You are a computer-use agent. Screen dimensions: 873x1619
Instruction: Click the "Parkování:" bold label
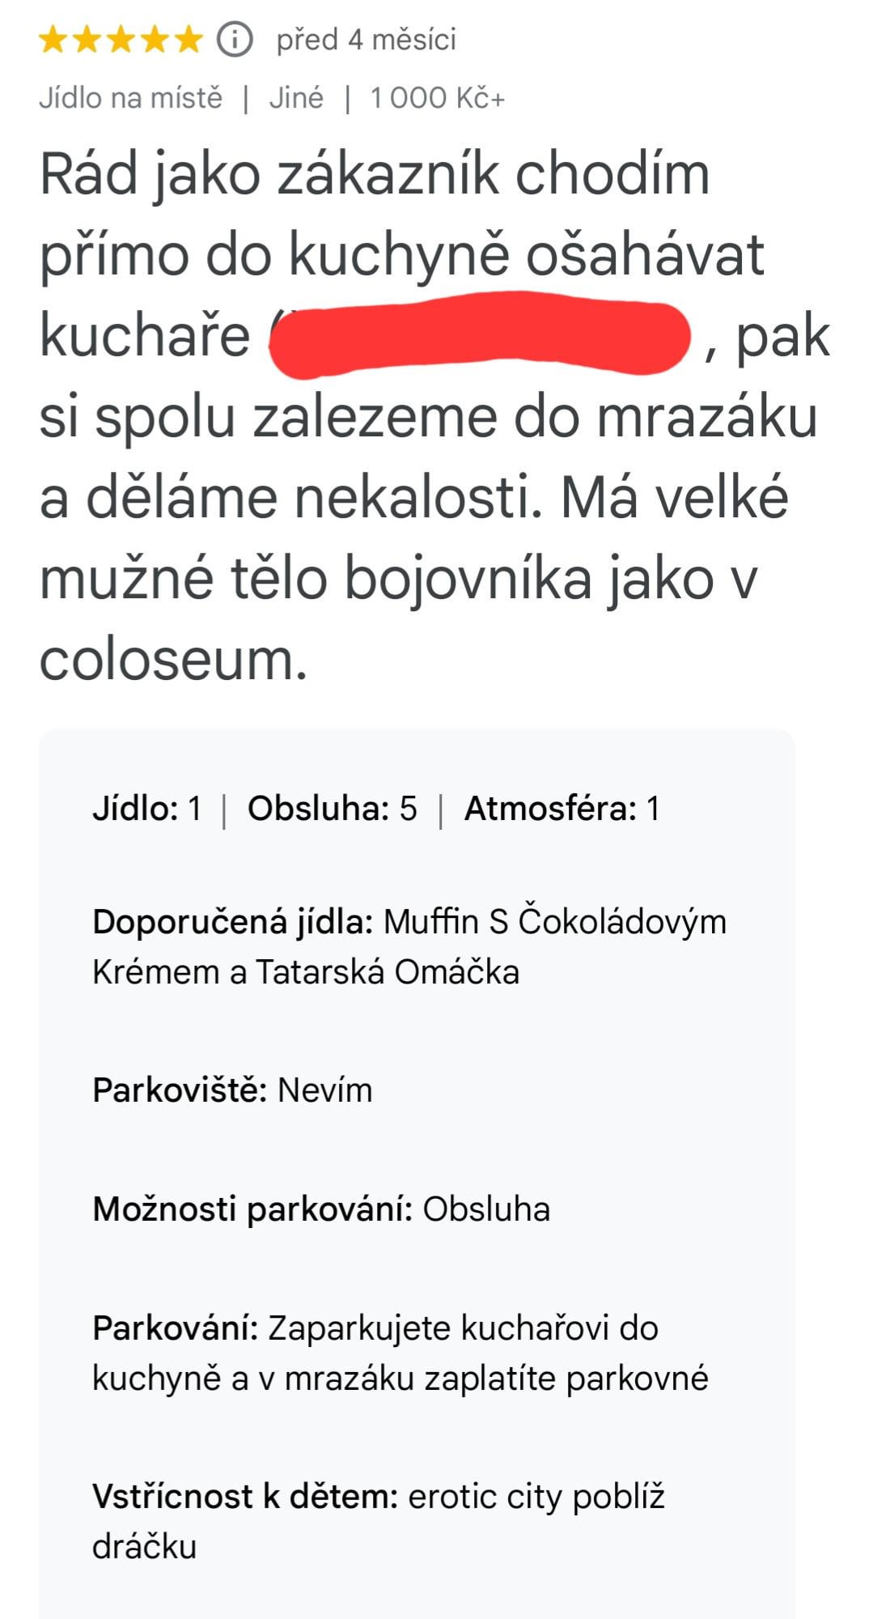click(x=175, y=1328)
